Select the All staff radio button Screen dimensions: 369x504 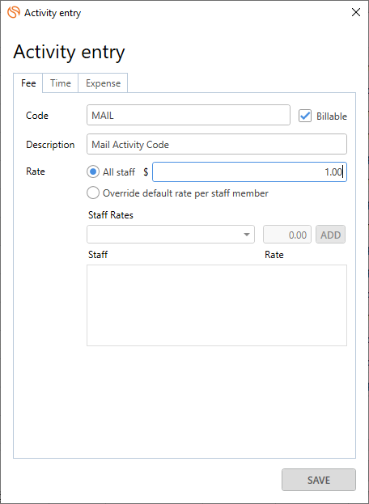tap(93, 172)
